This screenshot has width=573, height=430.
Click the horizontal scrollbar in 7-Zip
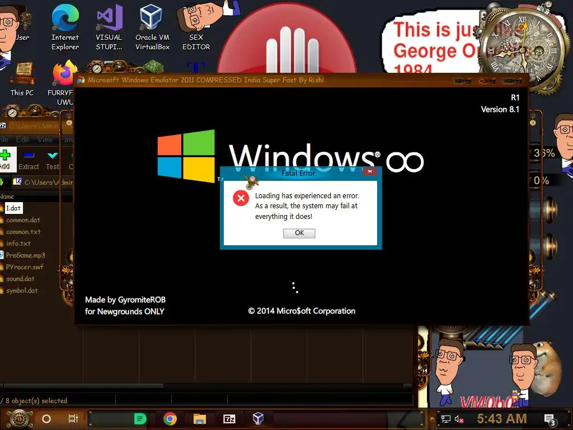(x=83, y=386)
